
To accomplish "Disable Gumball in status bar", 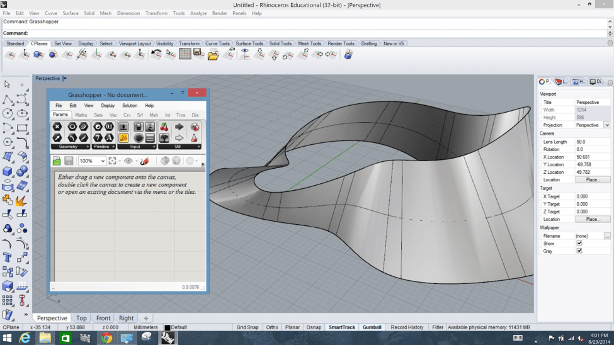I will tap(372, 327).
